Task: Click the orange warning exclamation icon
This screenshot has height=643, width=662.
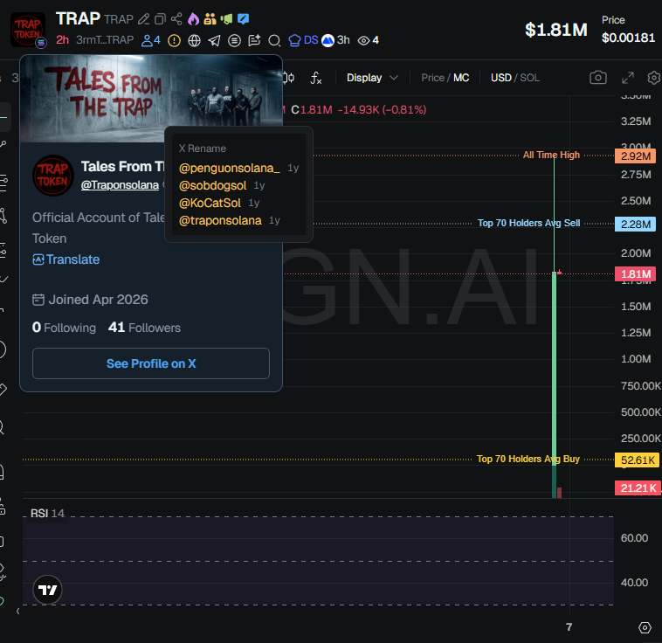Action: click(x=174, y=40)
